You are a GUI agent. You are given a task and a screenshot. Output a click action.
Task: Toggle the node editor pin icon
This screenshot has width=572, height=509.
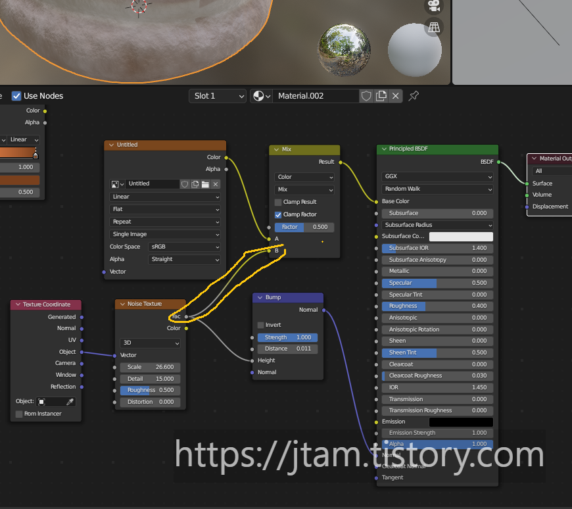pos(414,96)
